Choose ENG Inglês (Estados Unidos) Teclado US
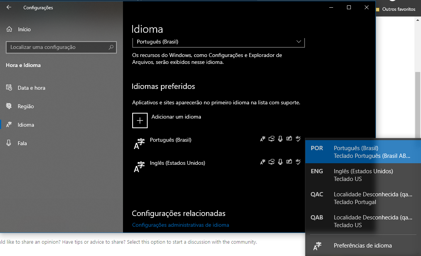 tap(363, 175)
